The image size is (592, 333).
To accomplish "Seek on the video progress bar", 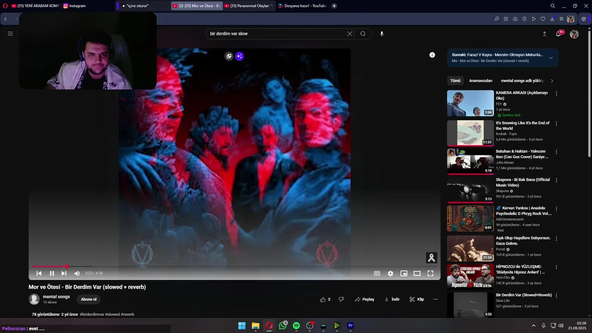I will click(234, 266).
